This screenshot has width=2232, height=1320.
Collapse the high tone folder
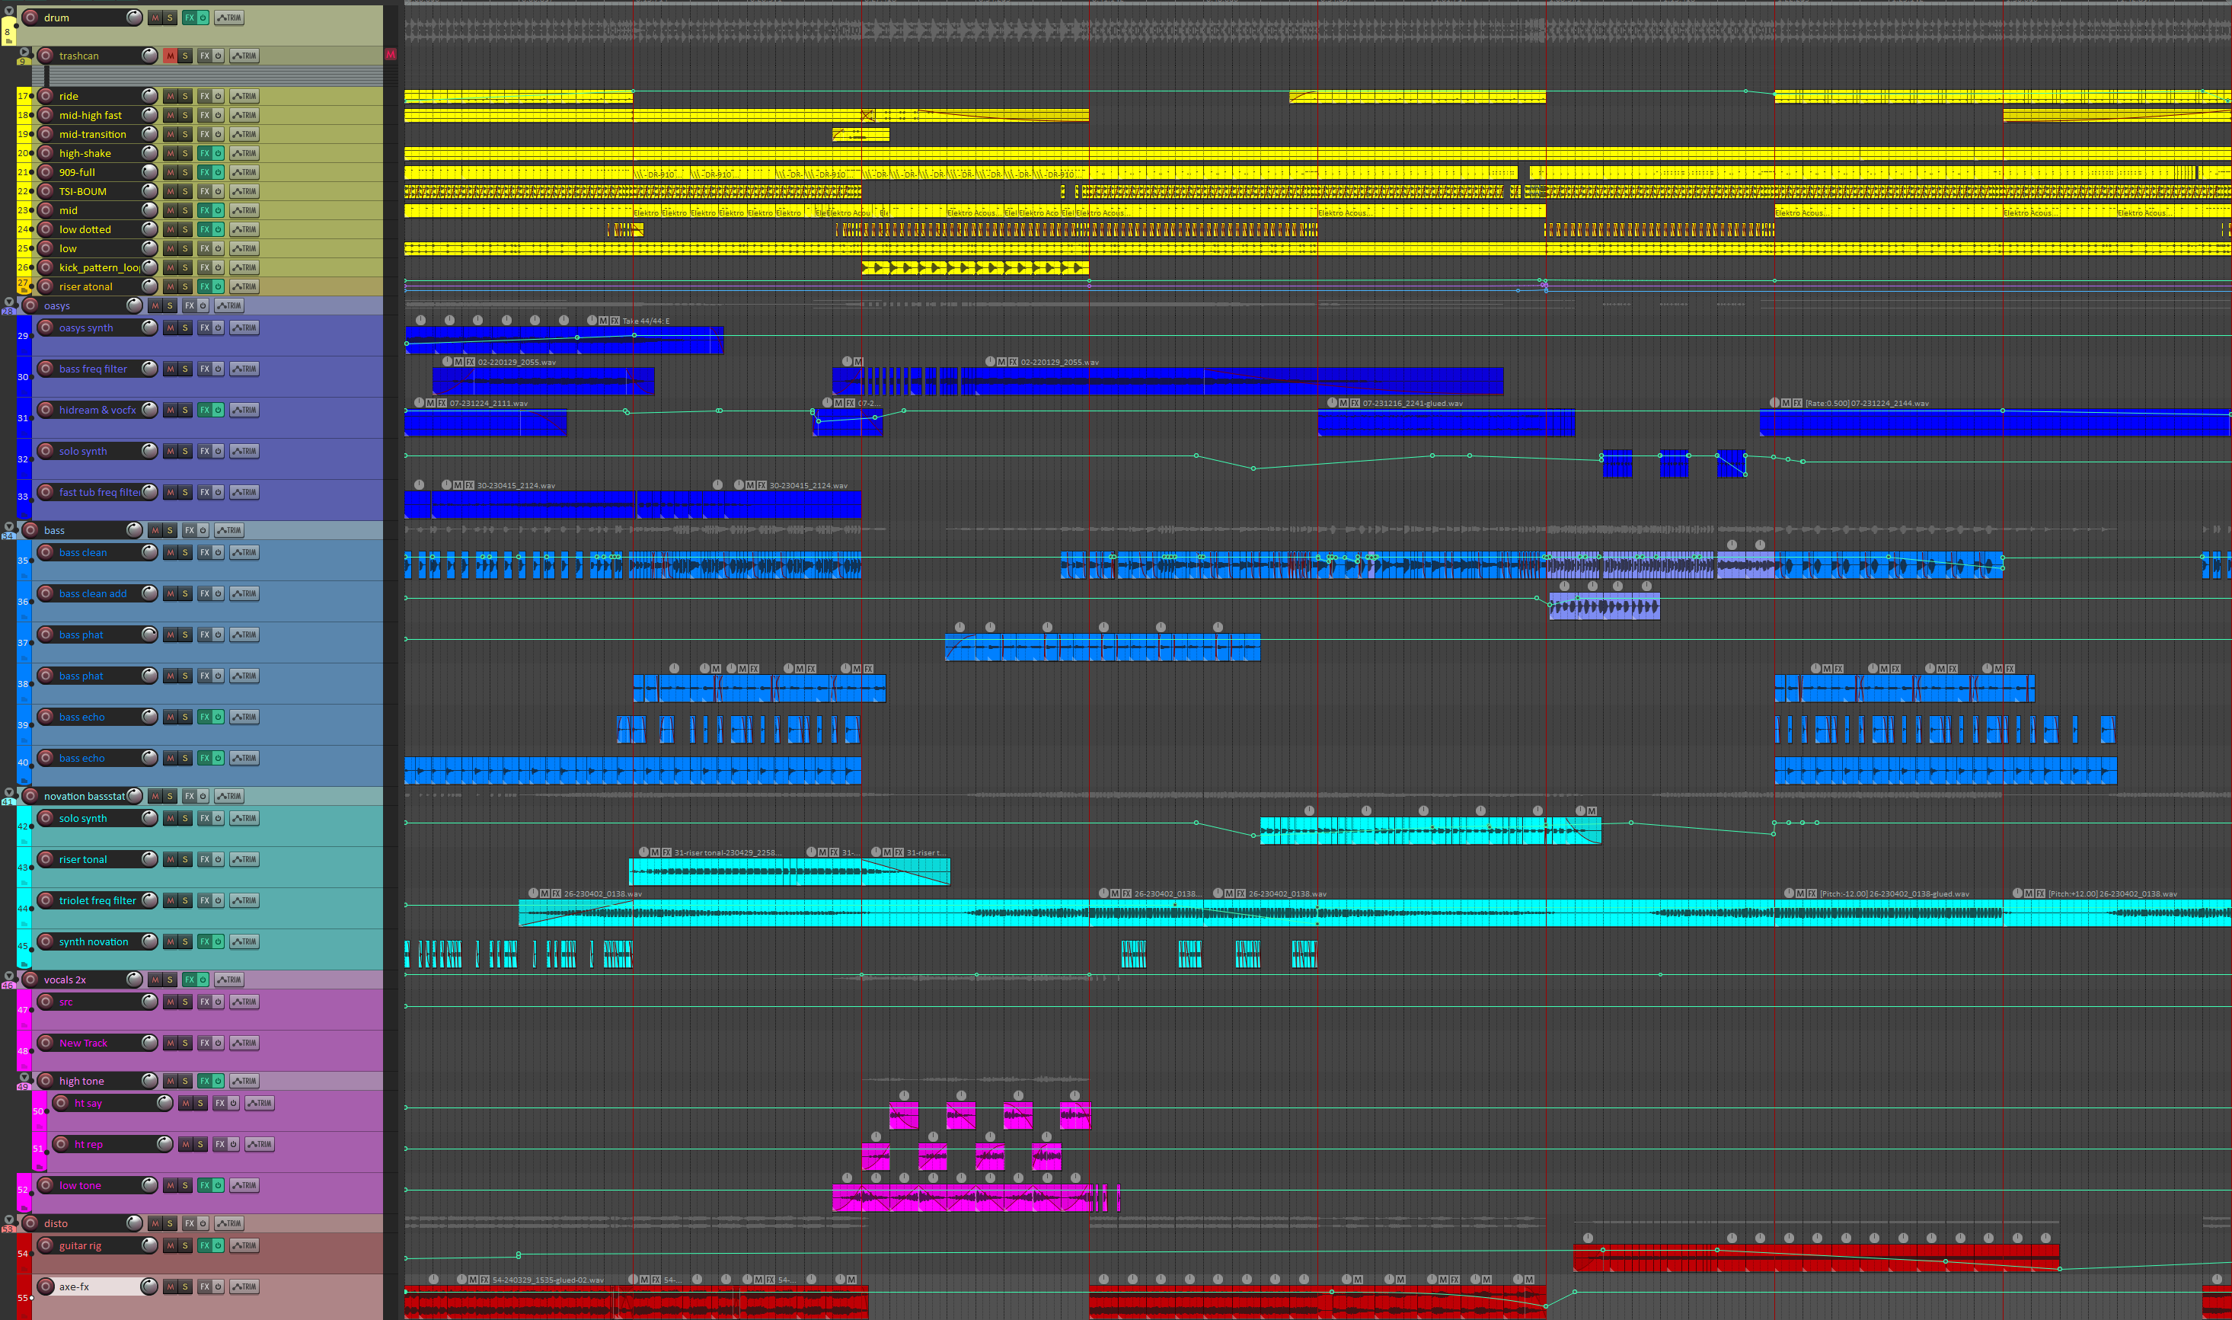tap(24, 1076)
